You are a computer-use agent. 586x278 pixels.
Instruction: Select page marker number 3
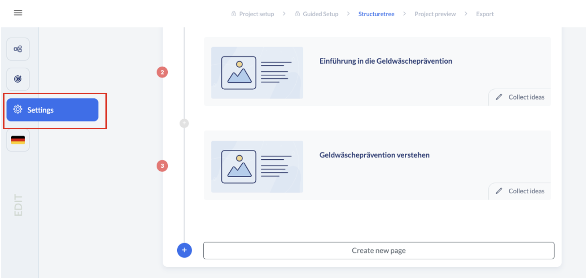click(x=162, y=166)
